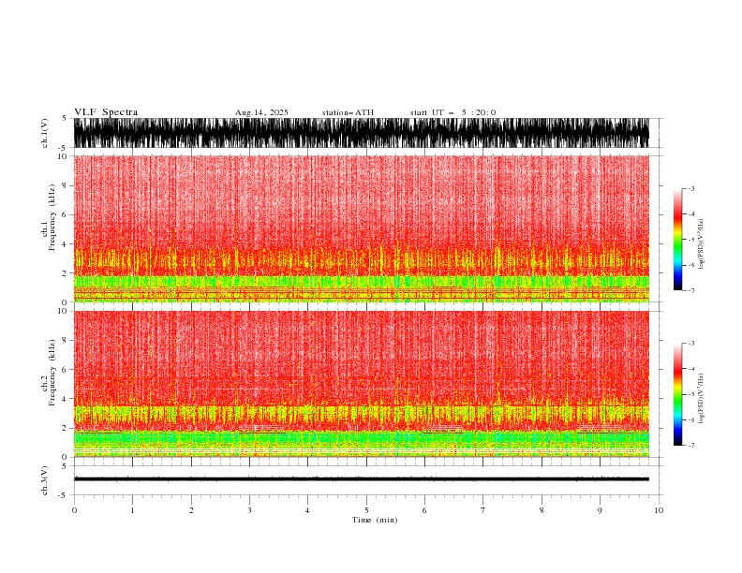Image resolution: width=742 pixels, height=573 pixels.
Task: Click the "VLF Spectra" plot title
Action: coord(106,112)
